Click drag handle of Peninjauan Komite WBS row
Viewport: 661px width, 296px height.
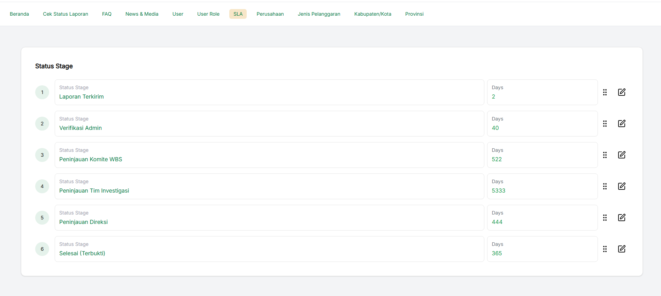point(605,155)
